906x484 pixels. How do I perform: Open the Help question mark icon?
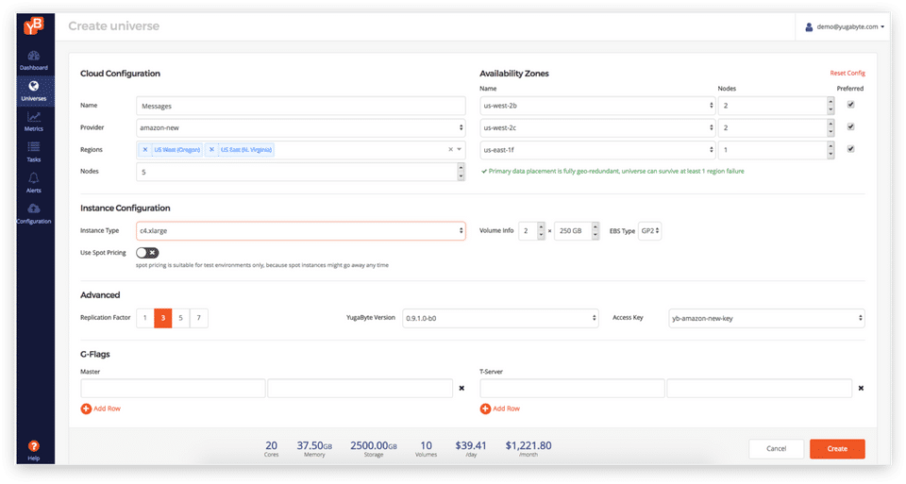pos(33,445)
